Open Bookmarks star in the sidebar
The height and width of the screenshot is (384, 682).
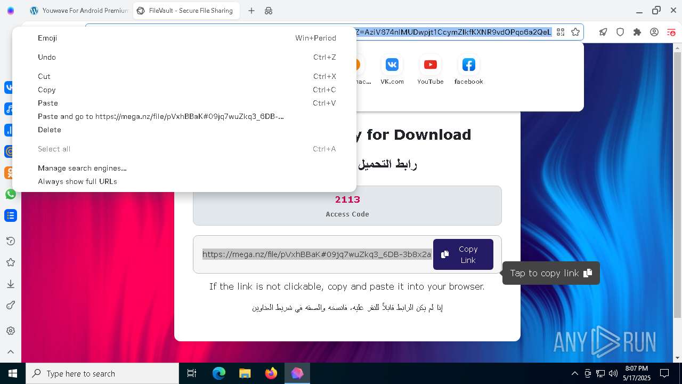[x=11, y=262]
